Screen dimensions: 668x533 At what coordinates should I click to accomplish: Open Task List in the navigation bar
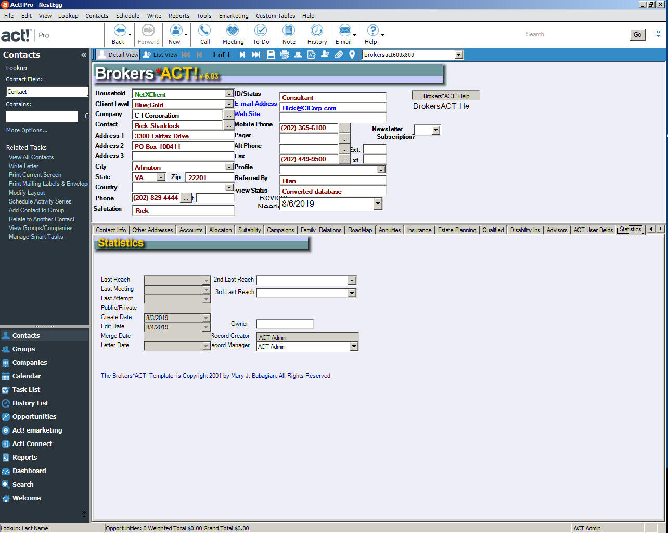point(26,390)
